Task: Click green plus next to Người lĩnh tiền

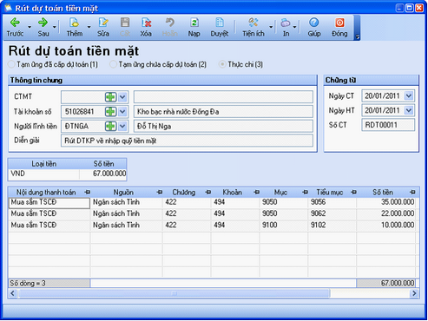Action: point(110,126)
